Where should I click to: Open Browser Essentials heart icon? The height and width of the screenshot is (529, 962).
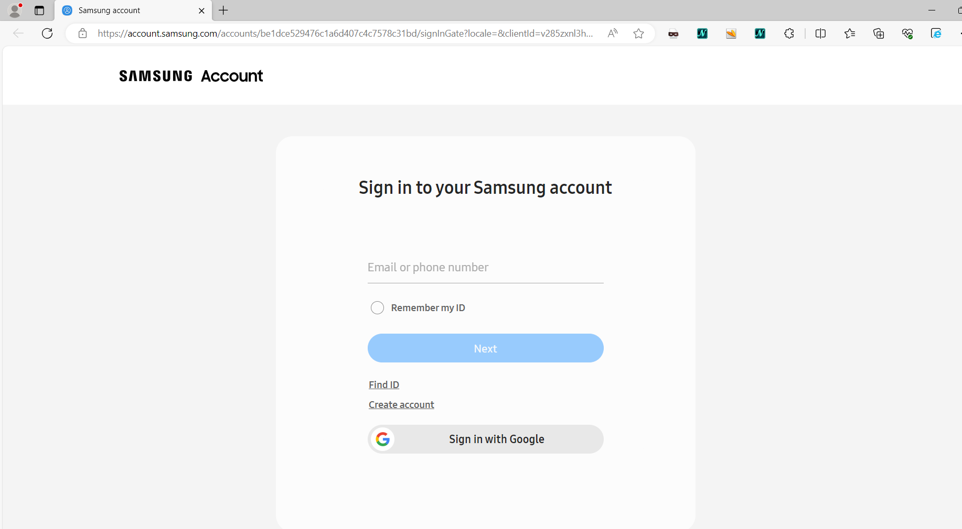tap(908, 33)
